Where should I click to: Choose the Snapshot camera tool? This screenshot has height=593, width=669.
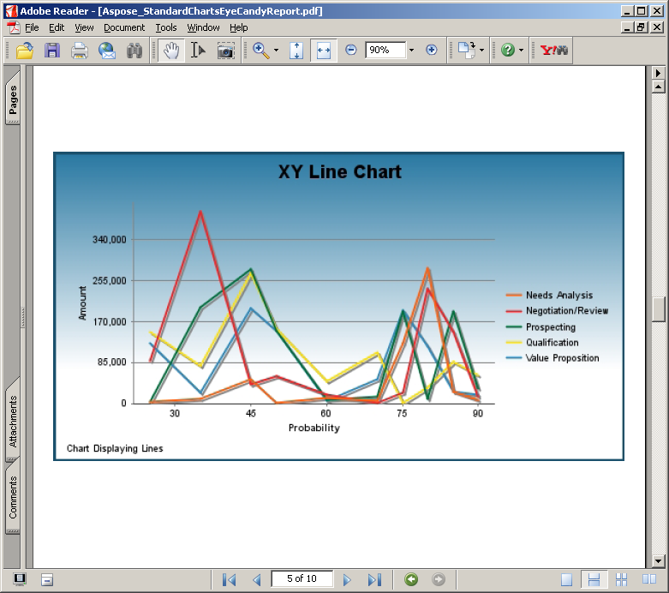click(x=225, y=51)
